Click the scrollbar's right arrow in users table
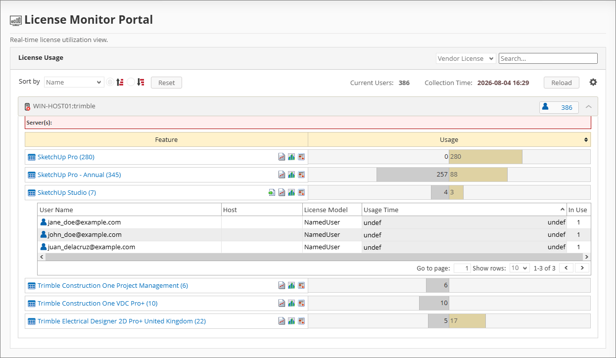The width and height of the screenshot is (616, 358). click(586, 257)
